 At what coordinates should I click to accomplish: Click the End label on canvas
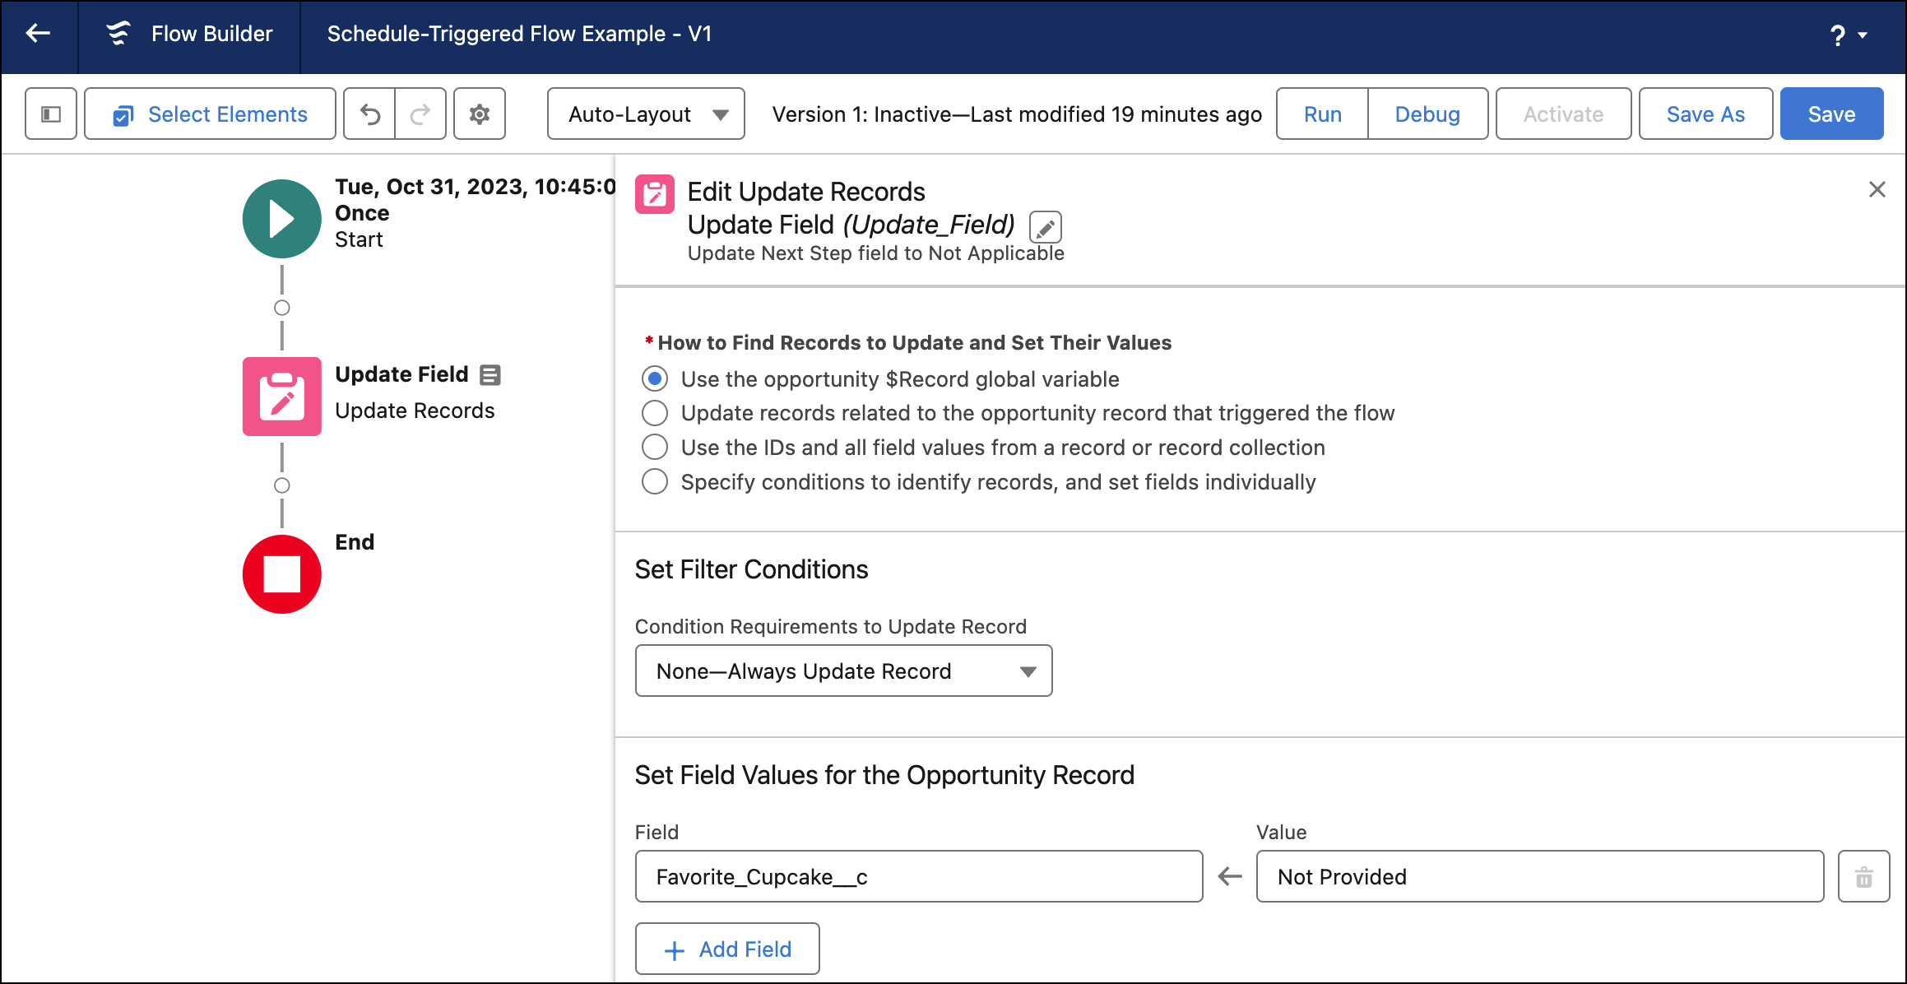355,542
